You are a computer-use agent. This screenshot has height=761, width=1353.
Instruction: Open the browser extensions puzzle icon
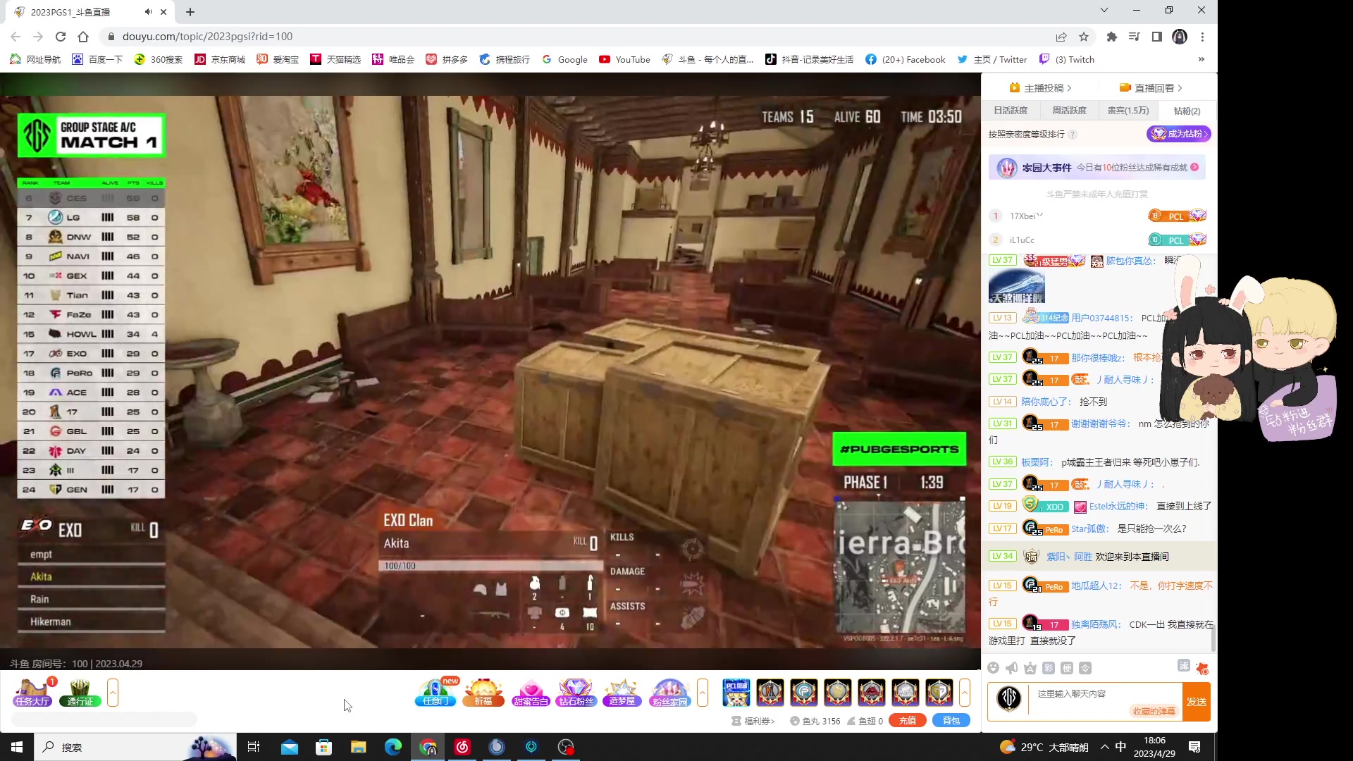point(1112,37)
